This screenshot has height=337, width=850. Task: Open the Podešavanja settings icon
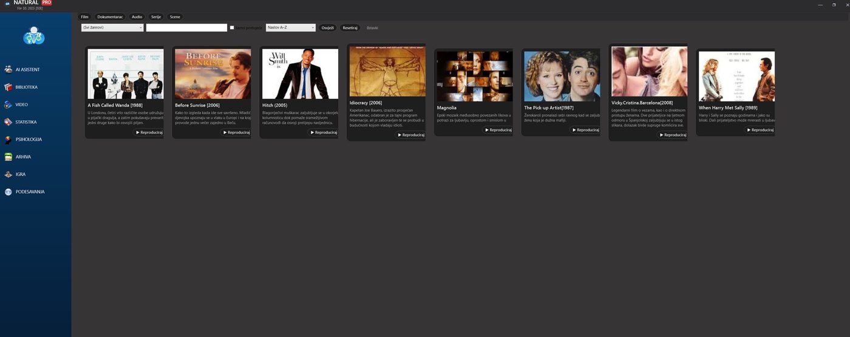[x=8, y=192]
